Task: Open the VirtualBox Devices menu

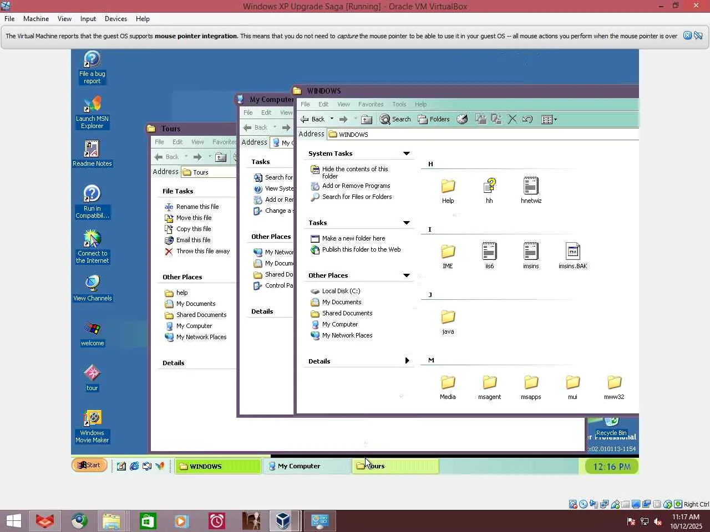Action: point(116,19)
